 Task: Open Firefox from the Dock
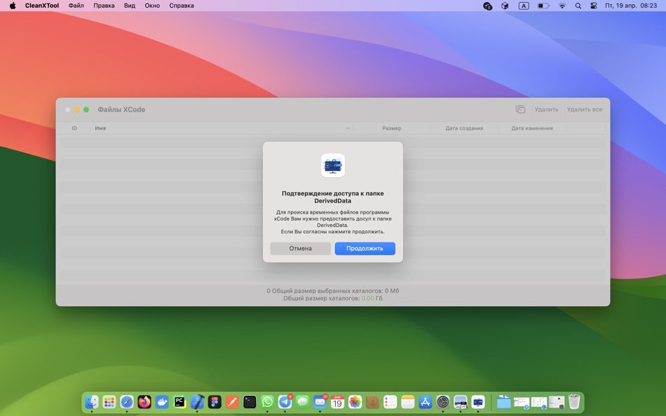tap(144, 401)
